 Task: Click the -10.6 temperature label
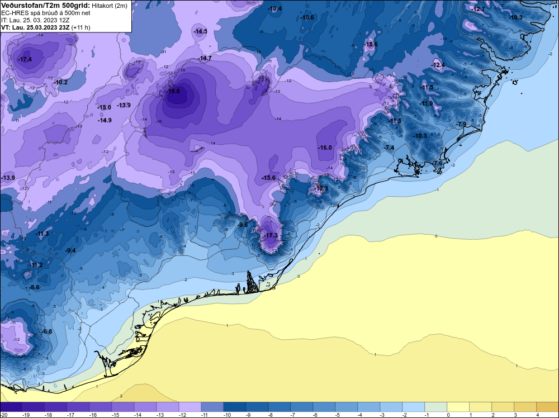pyautogui.click(x=307, y=18)
